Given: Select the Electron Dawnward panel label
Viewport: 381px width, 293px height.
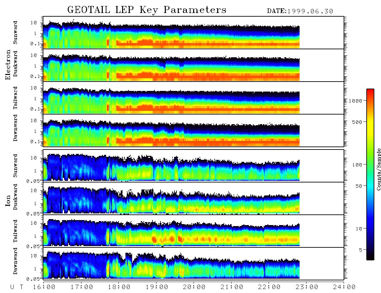Looking at the screenshot, I should [x=15, y=128].
